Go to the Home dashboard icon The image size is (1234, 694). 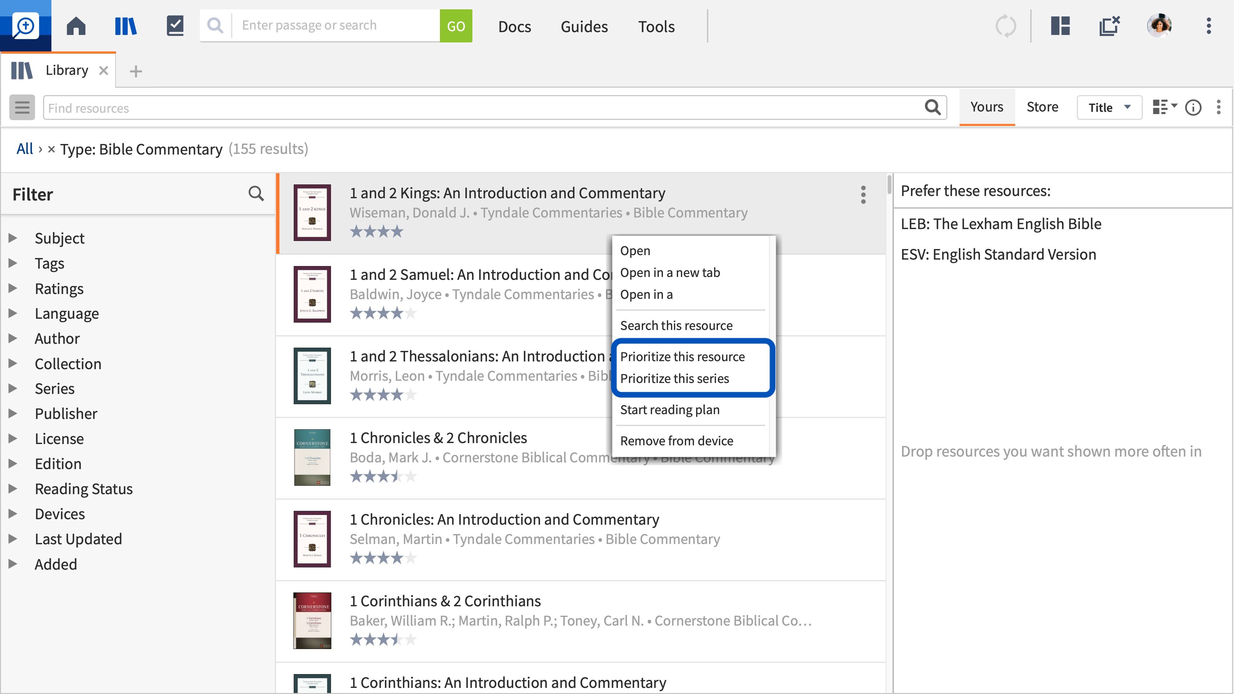76,26
